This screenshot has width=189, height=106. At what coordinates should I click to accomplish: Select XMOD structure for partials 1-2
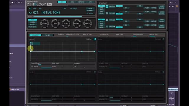tap(101, 12)
